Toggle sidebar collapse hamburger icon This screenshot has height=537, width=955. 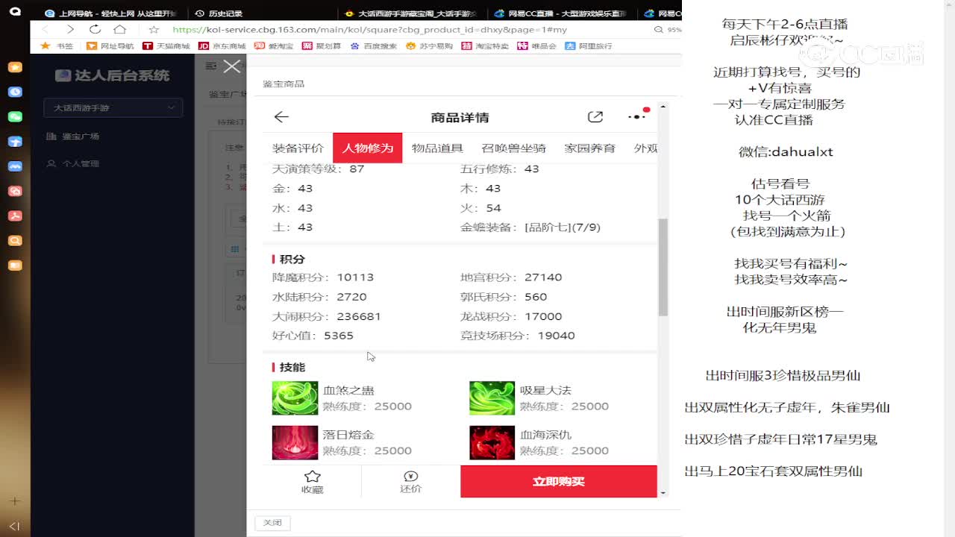pyautogui.click(x=210, y=66)
